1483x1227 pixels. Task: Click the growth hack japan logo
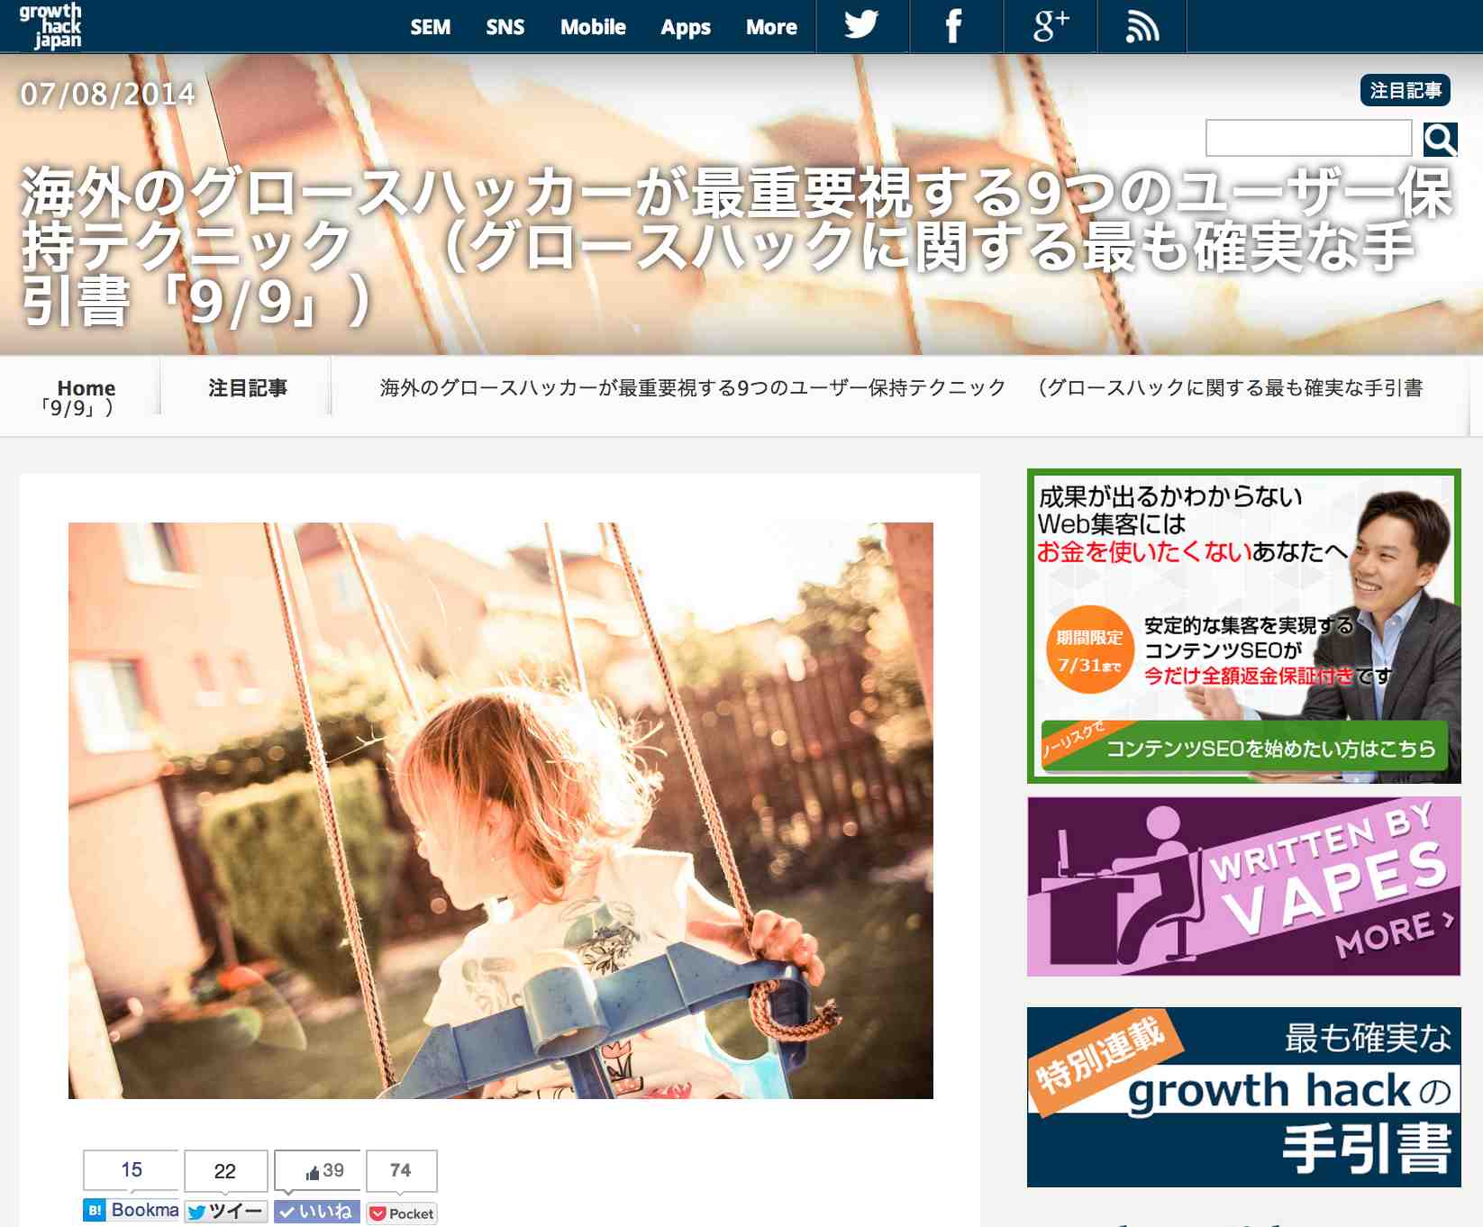click(x=51, y=26)
